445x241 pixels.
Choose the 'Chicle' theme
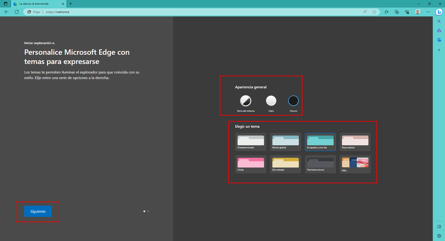pyautogui.click(x=251, y=164)
